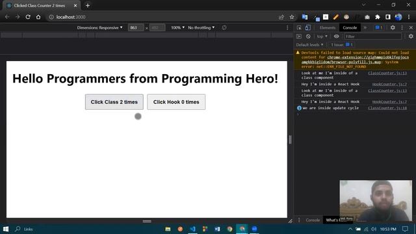Open the Chrome profile avatar
Screen dimensions: 416x234
tap(398, 17)
